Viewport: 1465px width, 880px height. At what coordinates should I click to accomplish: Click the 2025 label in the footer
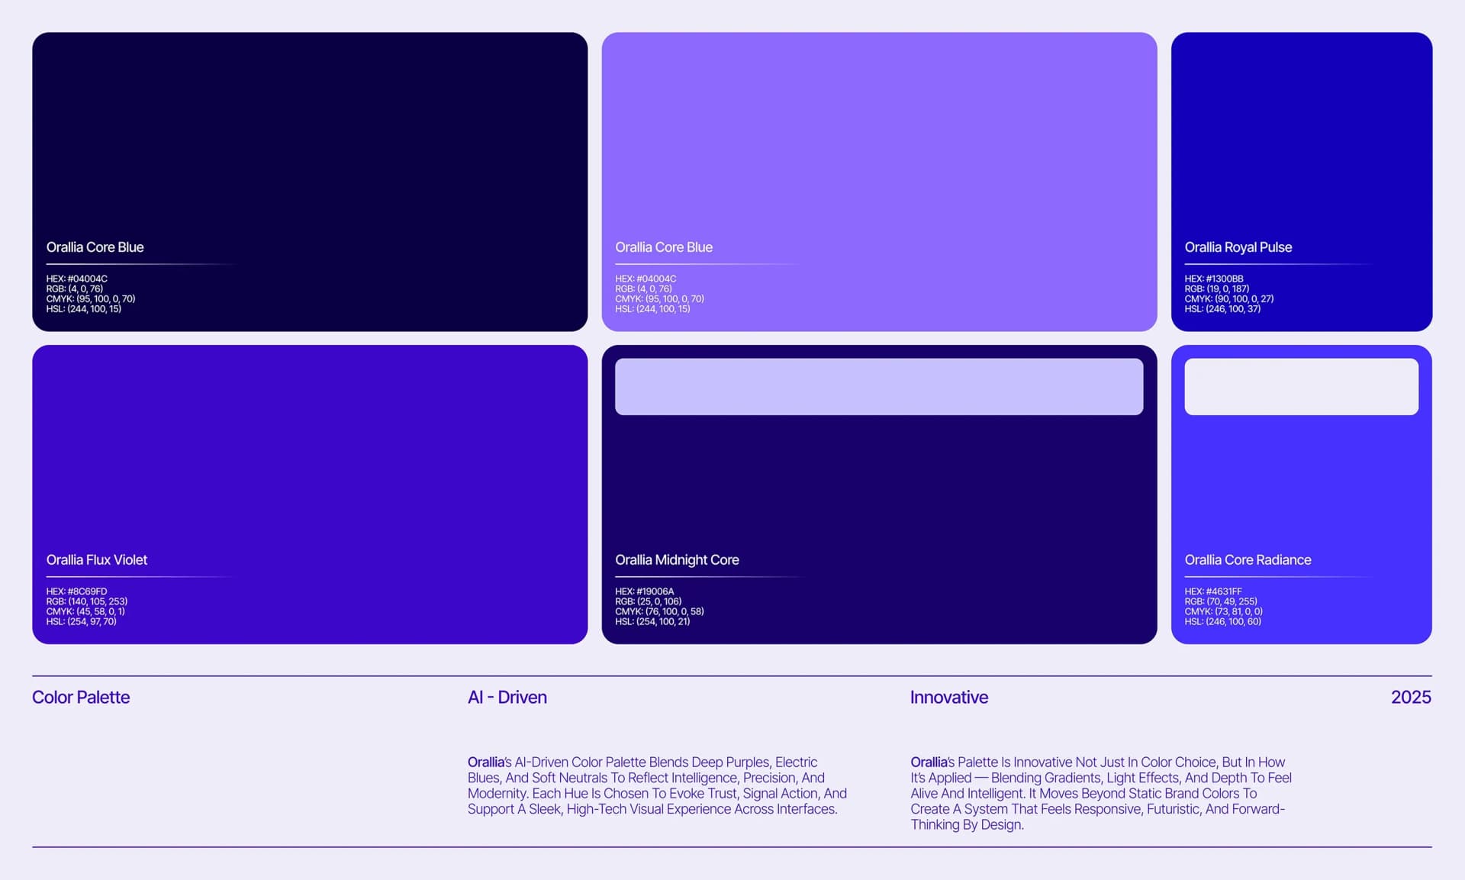pyautogui.click(x=1410, y=697)
